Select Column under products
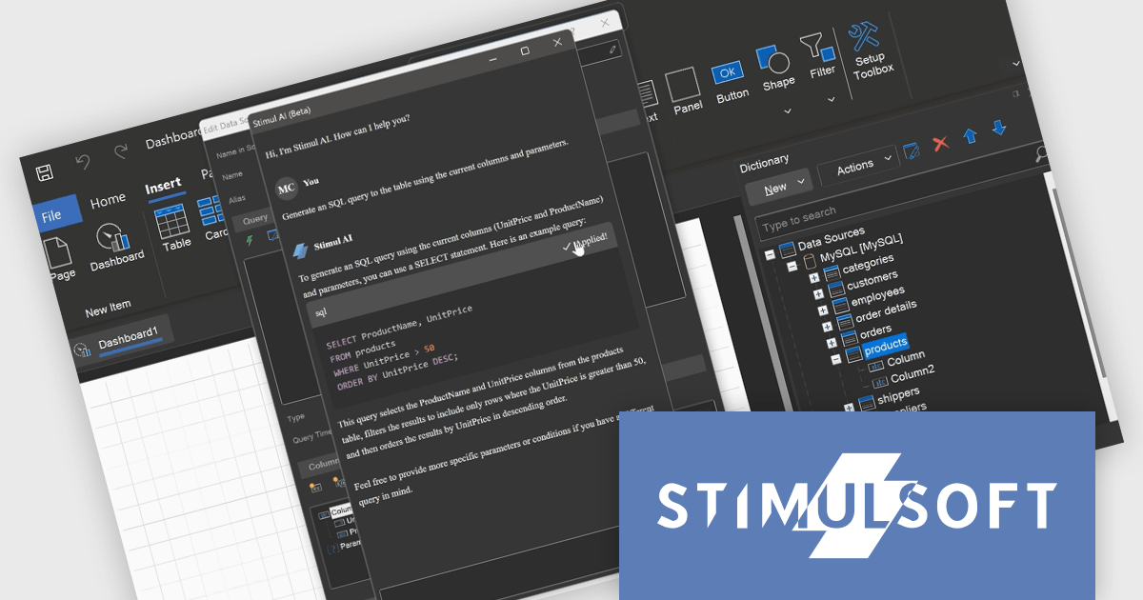 [905, 360]
